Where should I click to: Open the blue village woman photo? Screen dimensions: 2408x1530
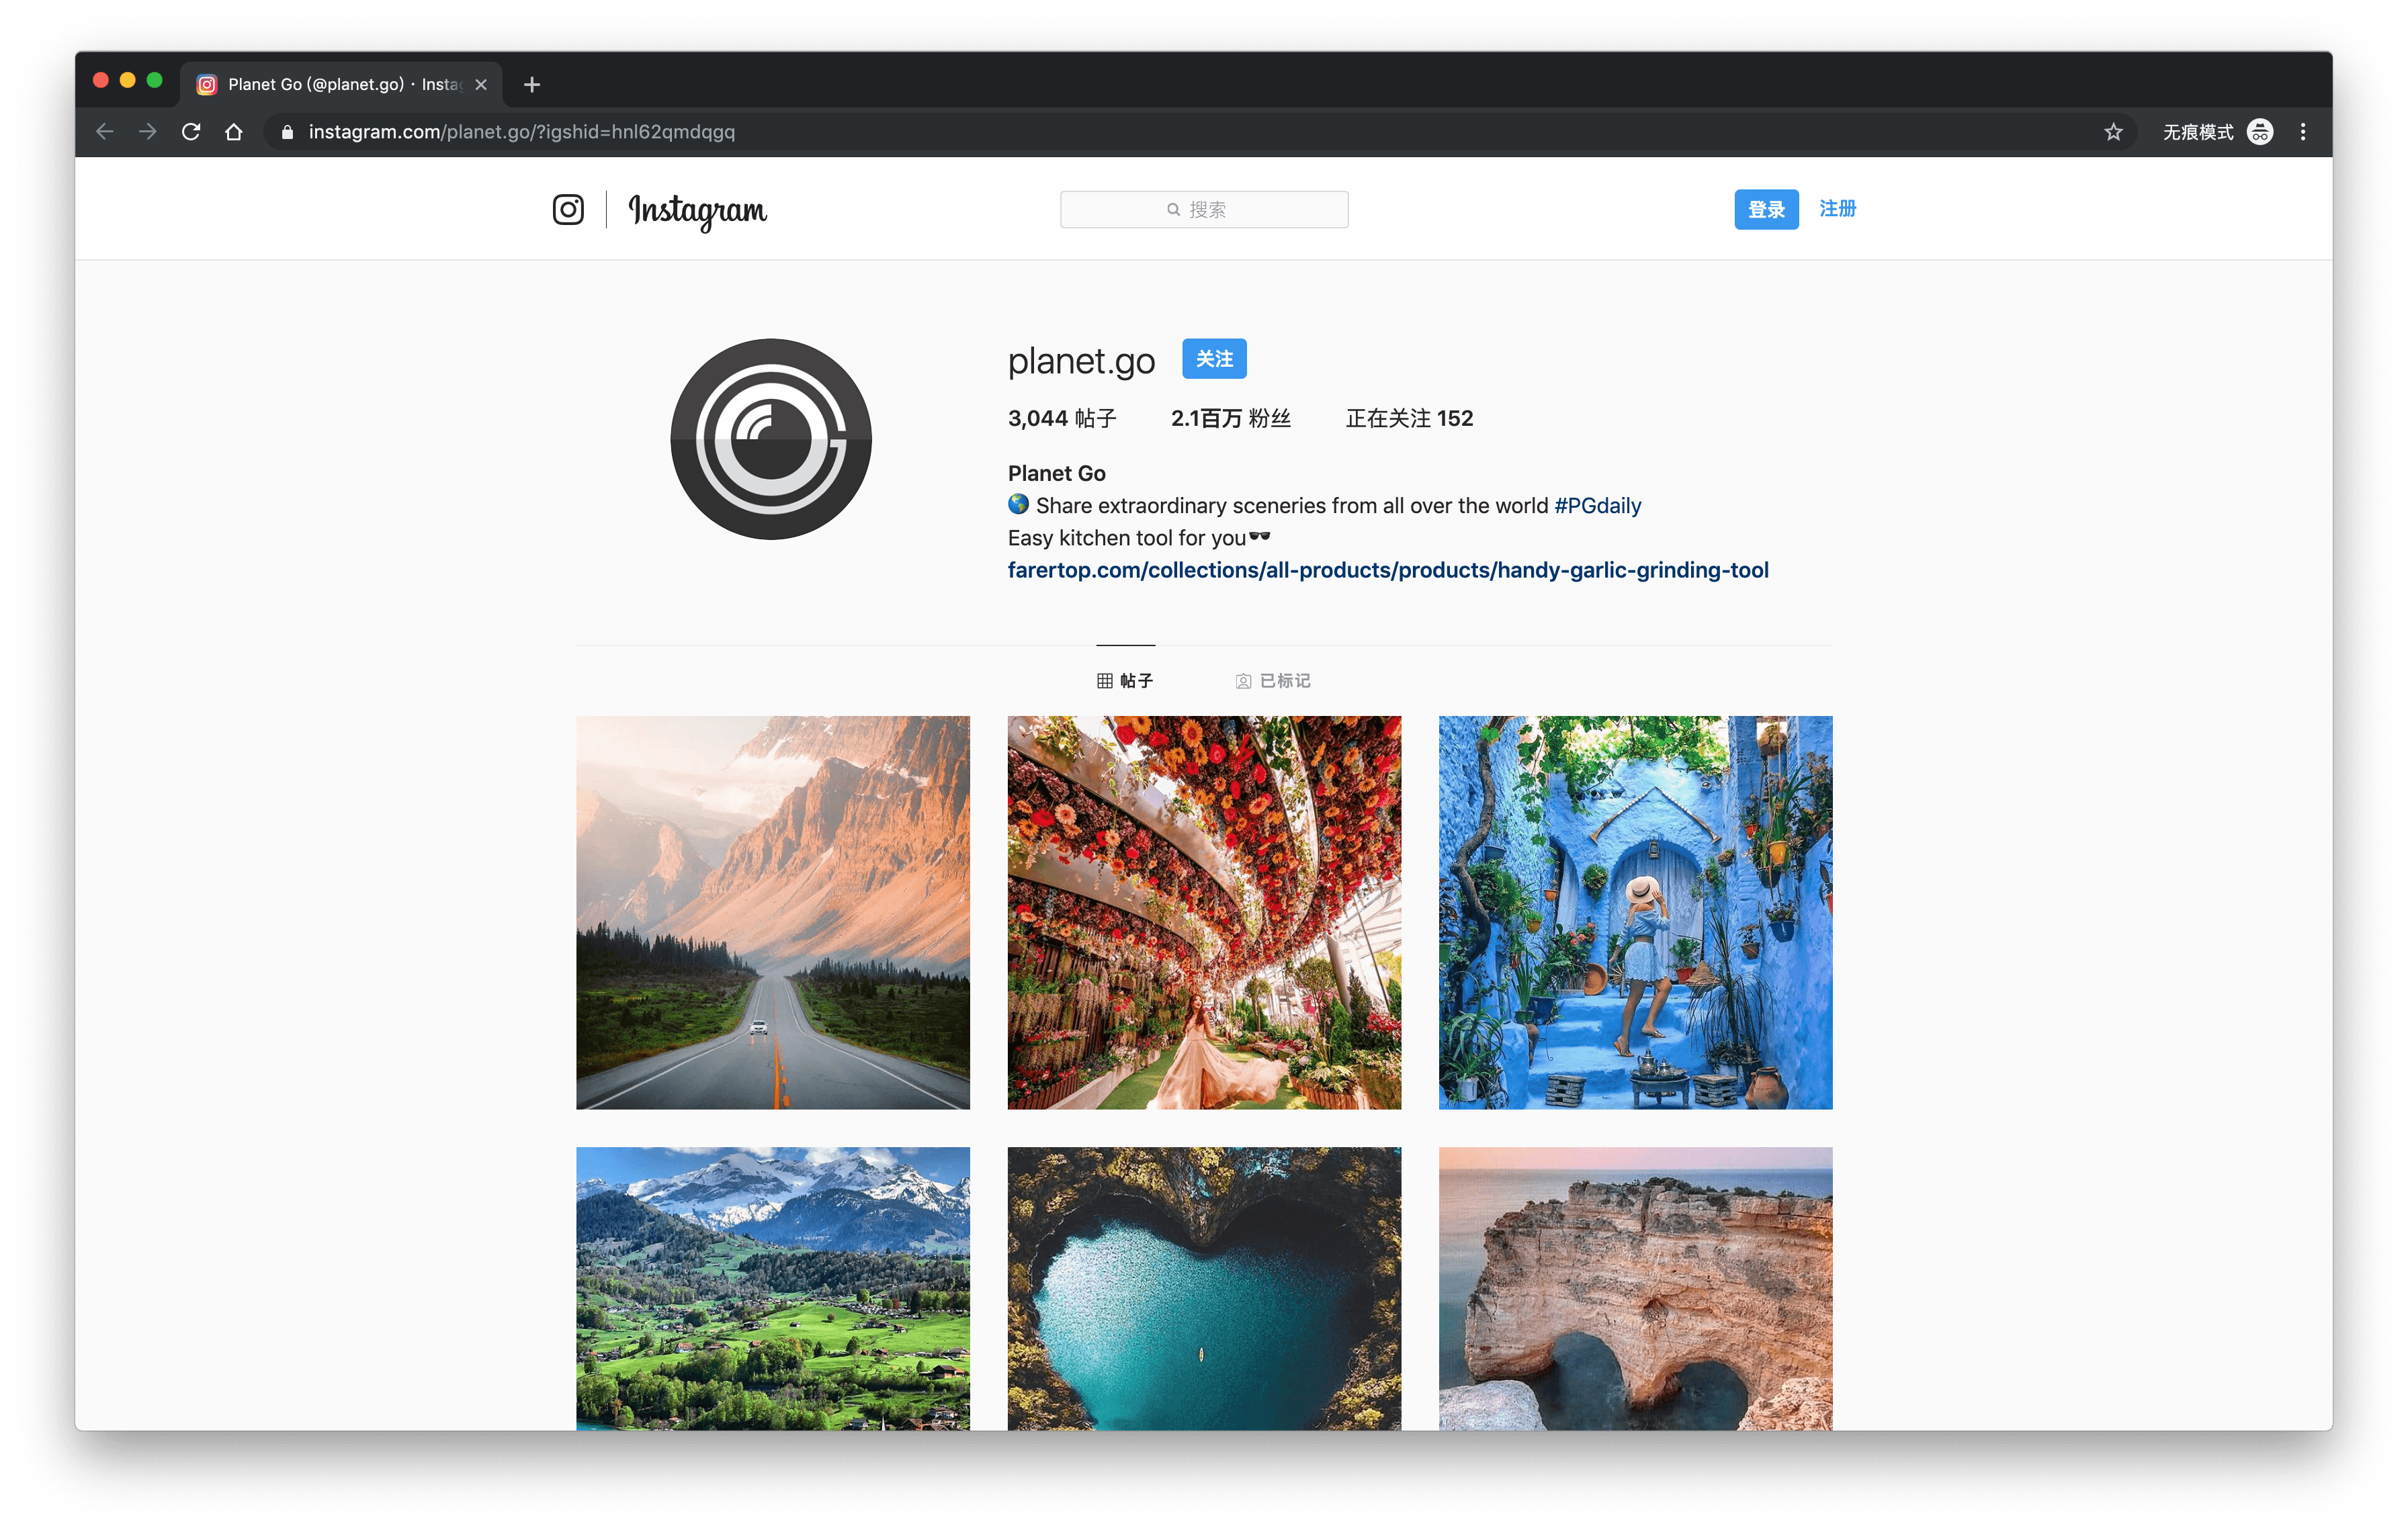pyautogui.click(x=1635, y=911)
